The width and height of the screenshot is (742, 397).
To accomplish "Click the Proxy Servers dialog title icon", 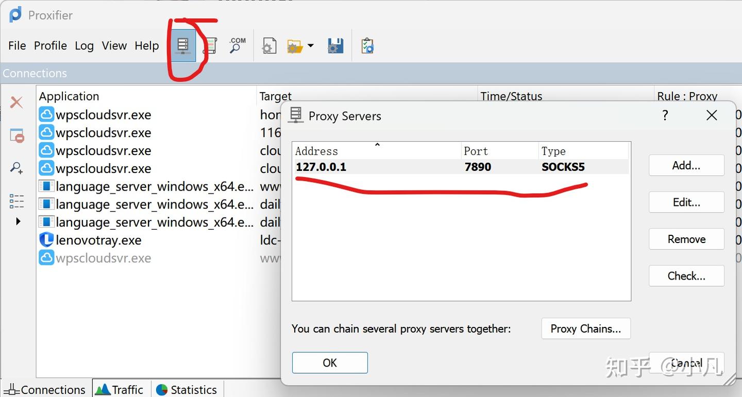I will 296,115.
